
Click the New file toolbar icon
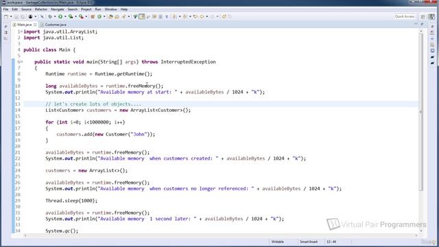point(6,16)
